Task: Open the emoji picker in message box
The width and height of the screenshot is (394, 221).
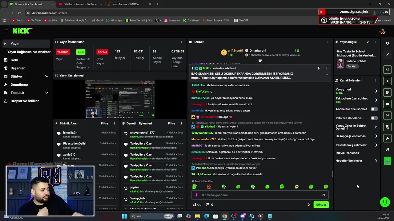Action: coord(324,195)
